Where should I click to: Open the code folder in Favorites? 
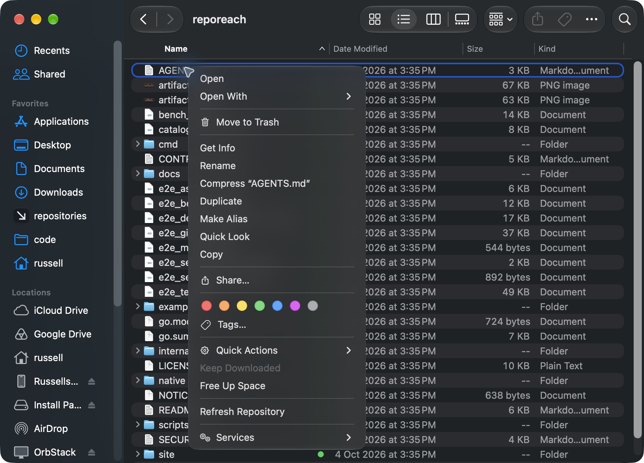[35, 240]
